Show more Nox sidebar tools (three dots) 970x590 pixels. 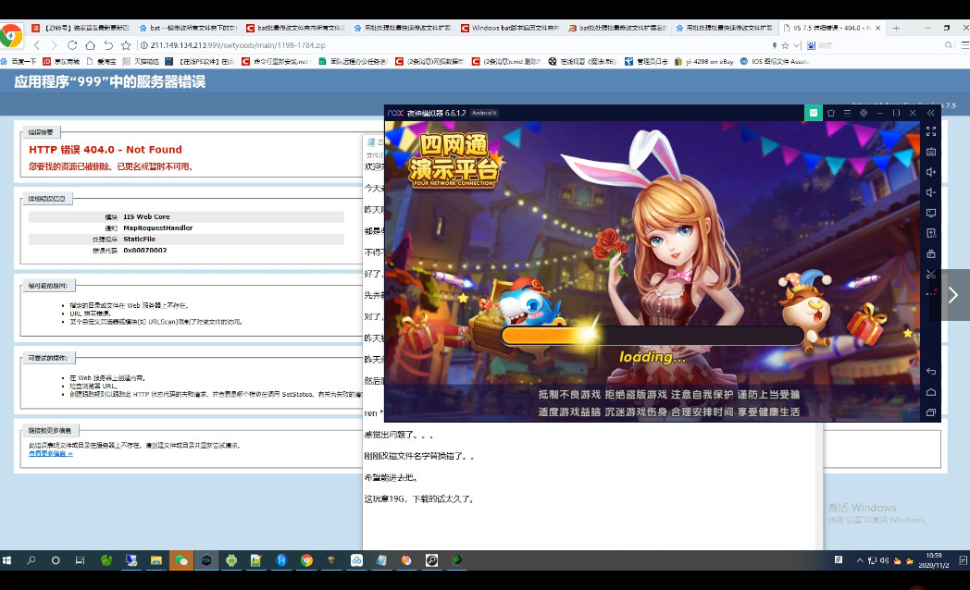pos(931,294)
